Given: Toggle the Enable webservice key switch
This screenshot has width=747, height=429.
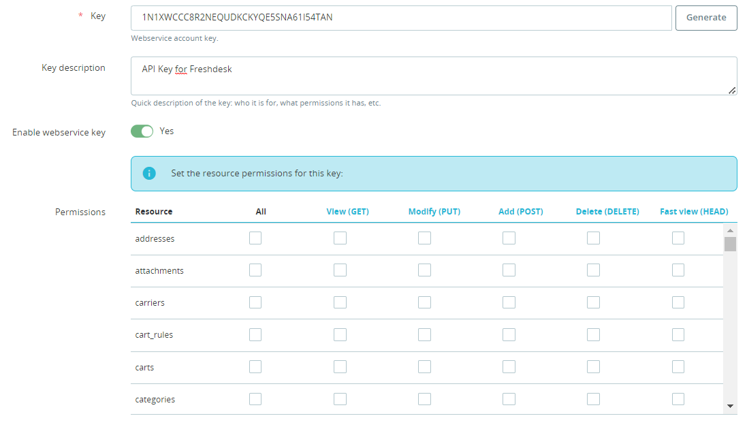Looking at the screenshot, I should pos(142,131).
